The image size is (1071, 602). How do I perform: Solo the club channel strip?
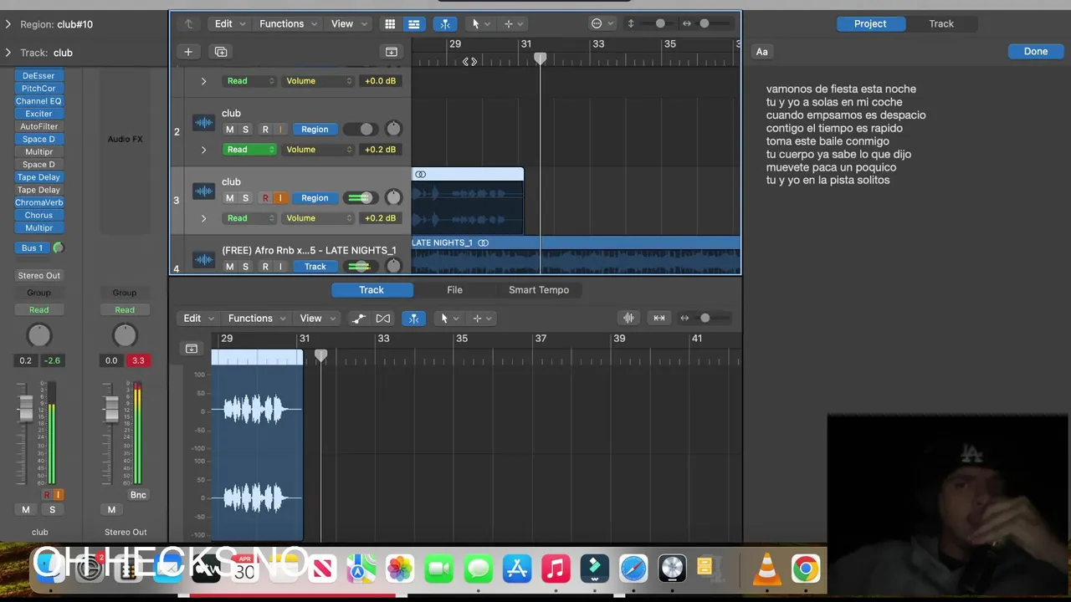click(x=52, y=510)
